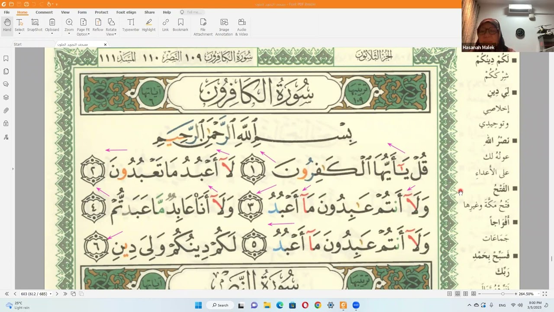Enable facing pages view mode

465,294
